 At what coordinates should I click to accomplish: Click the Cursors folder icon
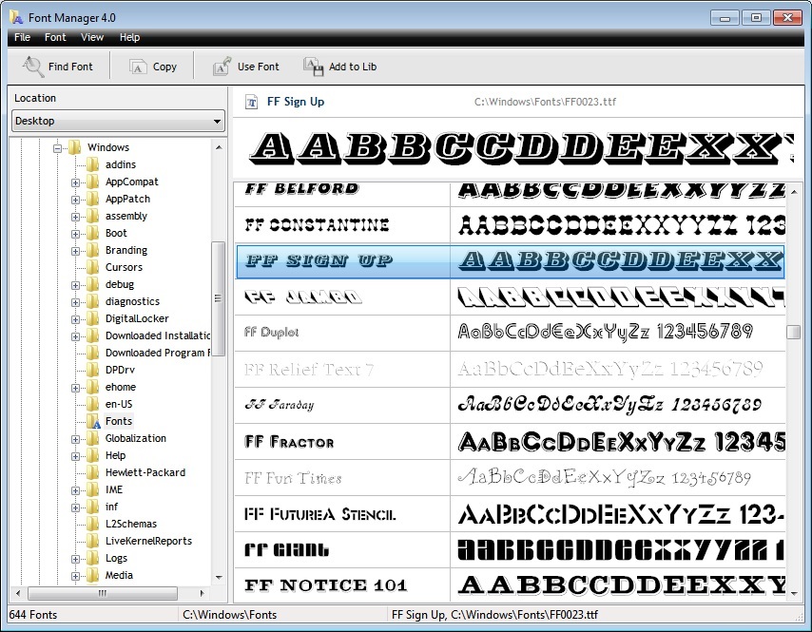(93, 267)
